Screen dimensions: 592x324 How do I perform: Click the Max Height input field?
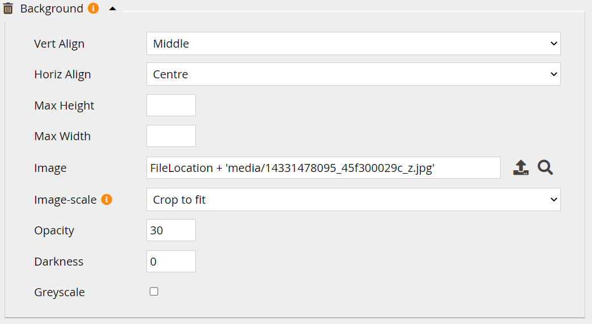(171, 106)
